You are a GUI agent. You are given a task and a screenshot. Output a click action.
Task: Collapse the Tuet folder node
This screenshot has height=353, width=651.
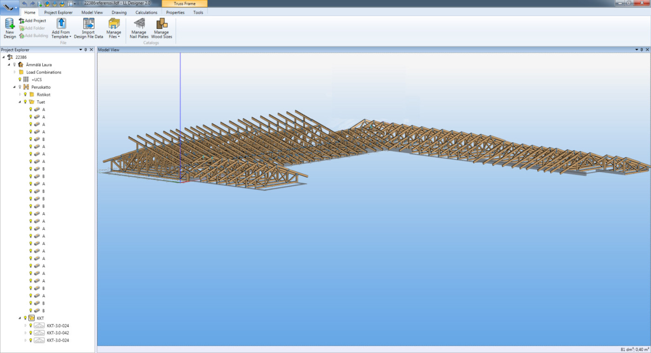[20, 102]
